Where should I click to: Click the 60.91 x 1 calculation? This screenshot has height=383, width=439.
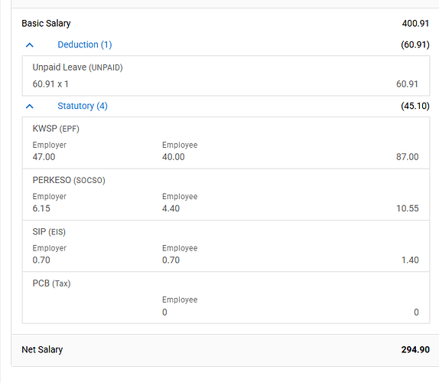pyautogui.click(x=50, y=83)
